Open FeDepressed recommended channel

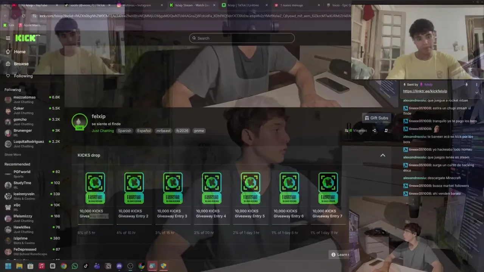click(x=32, y=252)
